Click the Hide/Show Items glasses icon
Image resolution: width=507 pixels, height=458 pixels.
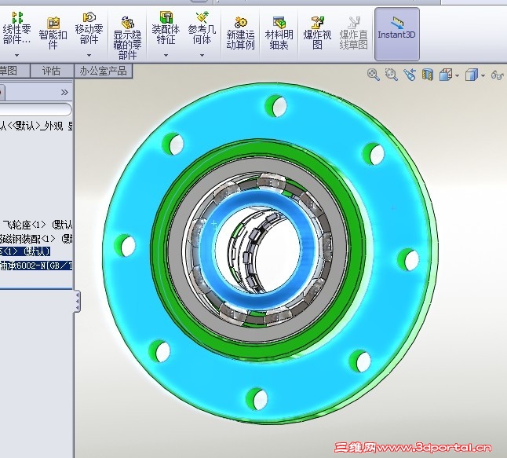click(498, 75)
